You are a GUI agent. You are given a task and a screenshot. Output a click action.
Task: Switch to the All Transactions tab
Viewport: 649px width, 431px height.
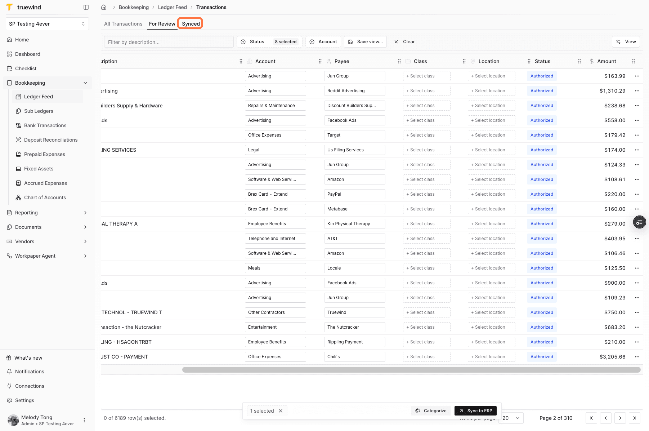pos(123,24)
